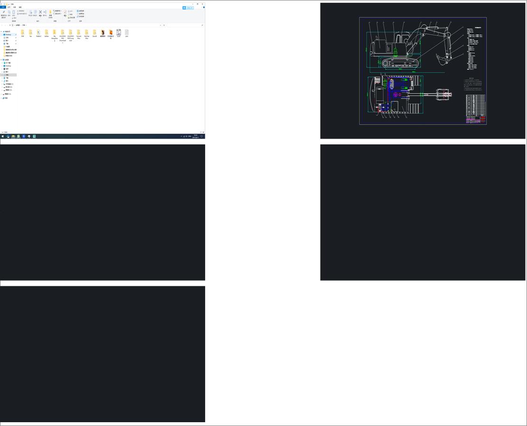The height and width of the screenshot is (426, 527).
Task: Click Select all in the ribbon
Action: (x=80, y=11)
